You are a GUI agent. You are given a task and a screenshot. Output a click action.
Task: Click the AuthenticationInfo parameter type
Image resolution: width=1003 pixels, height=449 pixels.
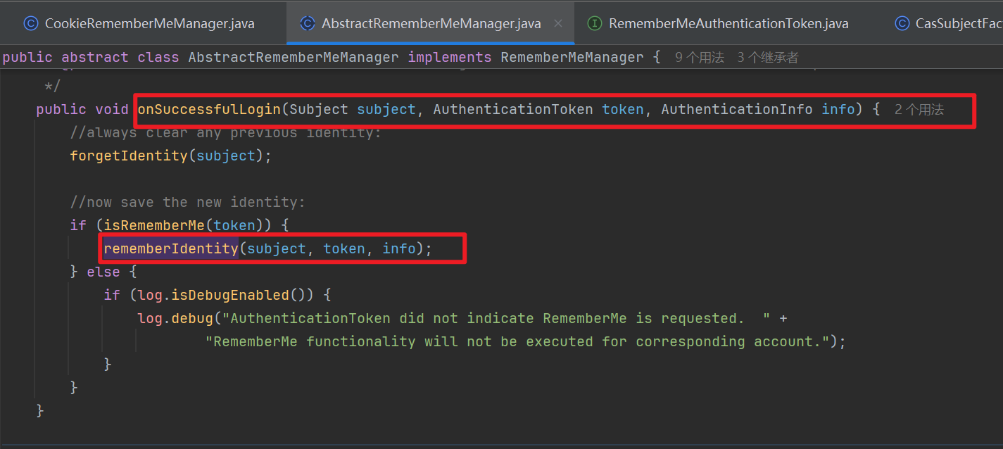[x=737, y=109]
